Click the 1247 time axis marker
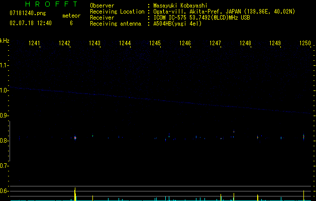The image size is (316, 201). [215, 43]
